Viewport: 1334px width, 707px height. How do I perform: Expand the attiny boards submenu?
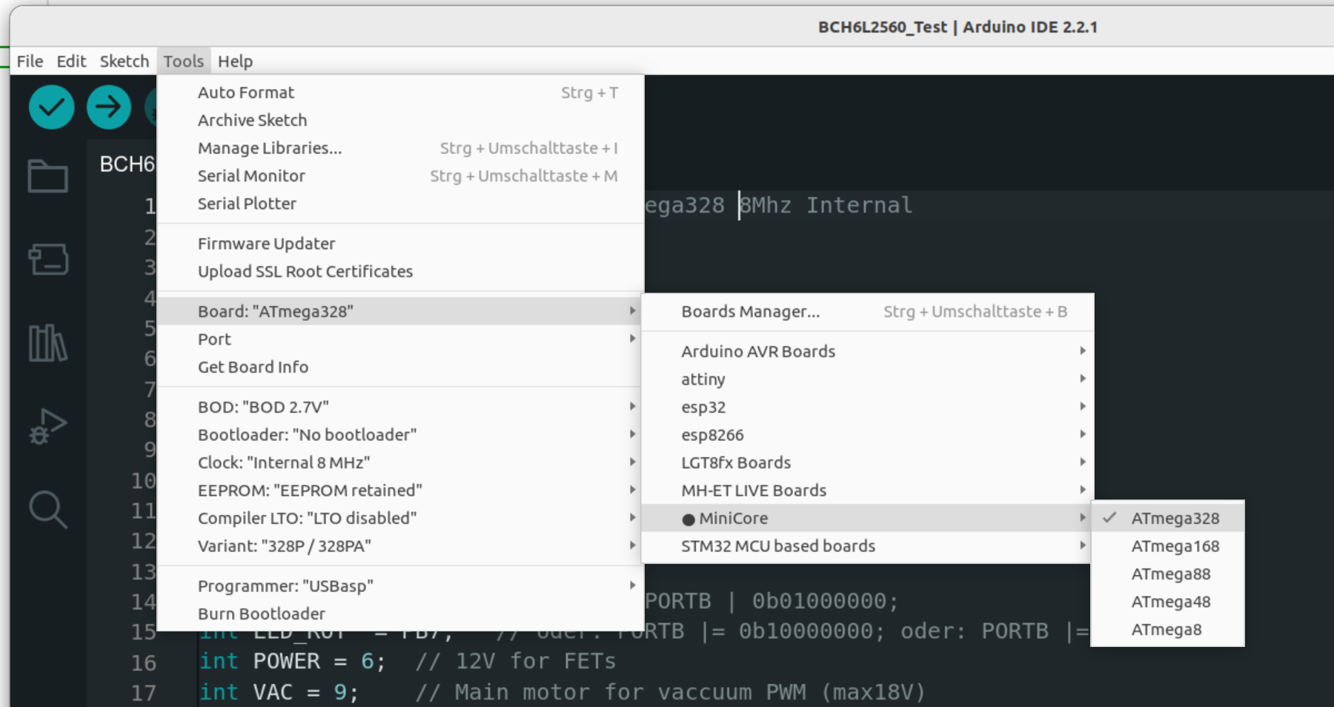[867, 379]
